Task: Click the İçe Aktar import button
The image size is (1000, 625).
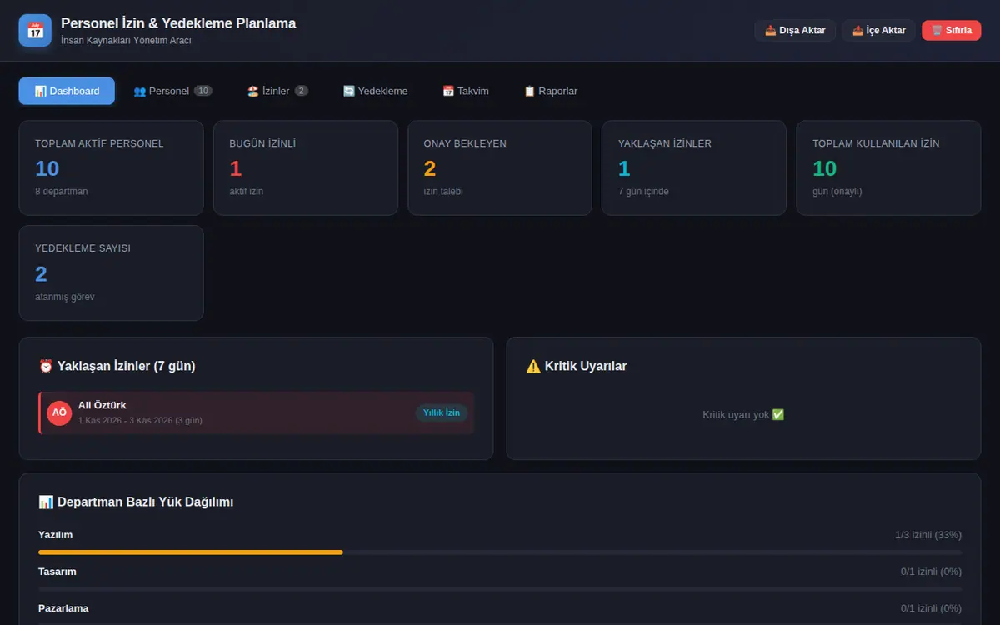Action: point(879,31)
